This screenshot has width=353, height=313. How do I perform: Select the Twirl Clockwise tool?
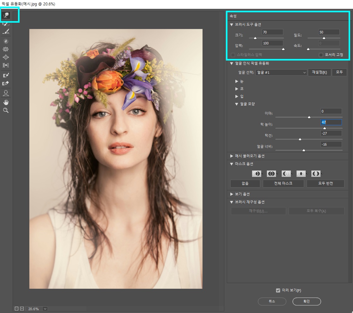click(x=6, y=41)
